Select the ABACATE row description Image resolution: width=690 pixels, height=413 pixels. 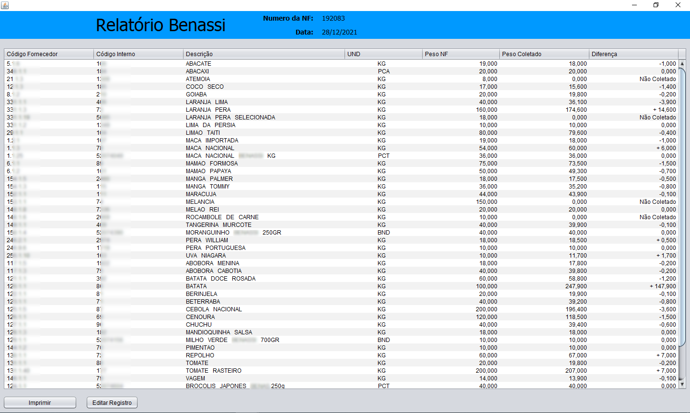click(198, 64)
